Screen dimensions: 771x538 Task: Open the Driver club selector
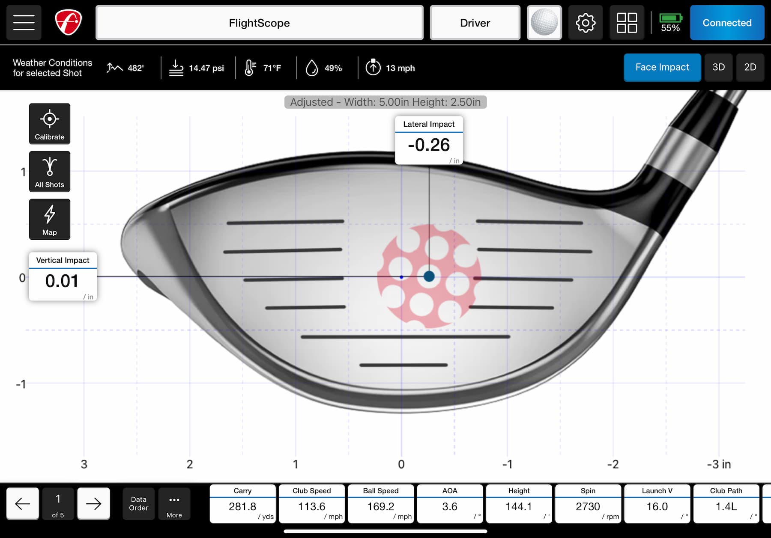[475, 23]
